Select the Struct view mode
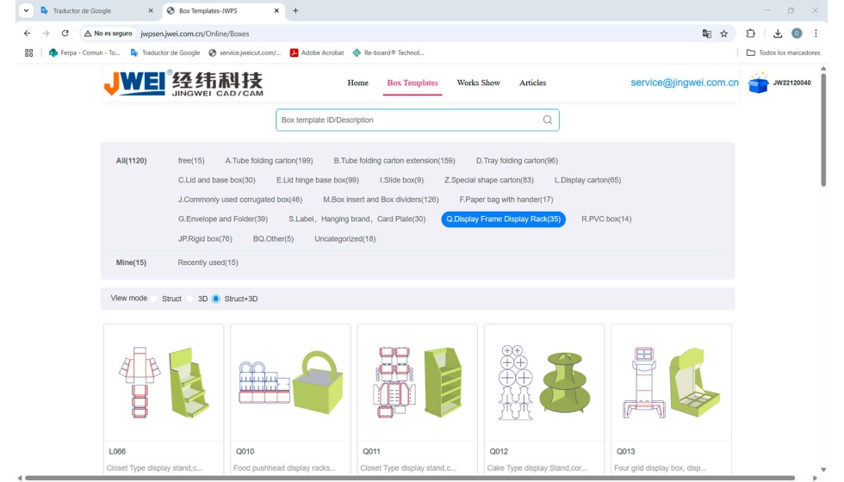This screenshot has height=482, width=844. (154, 299)
